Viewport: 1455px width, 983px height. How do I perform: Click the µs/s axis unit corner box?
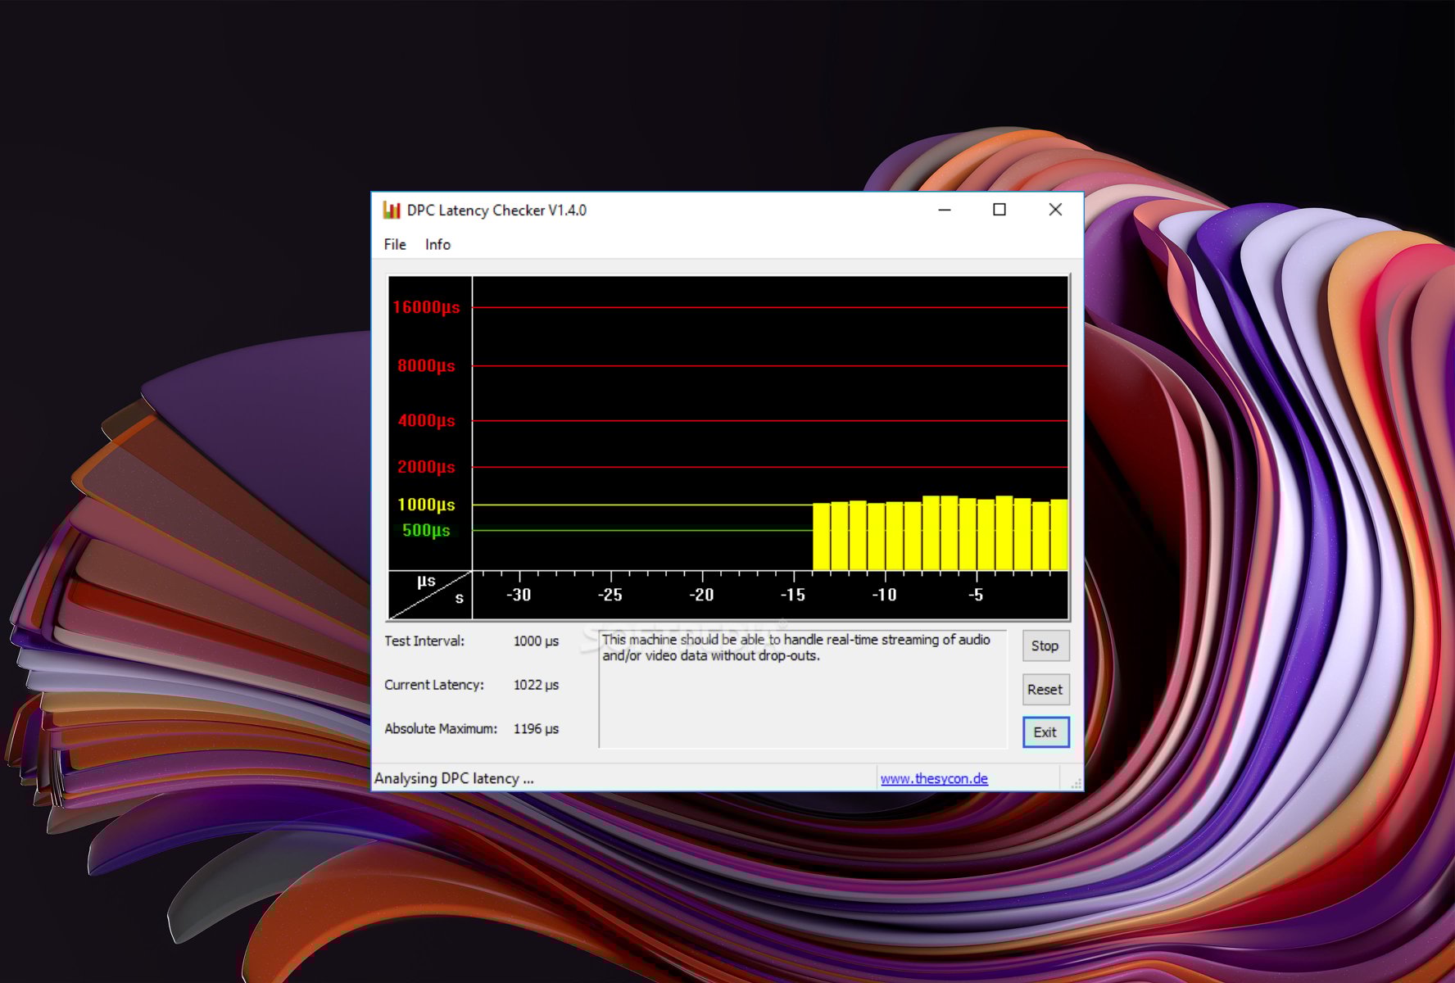click(x=430, y=594)
